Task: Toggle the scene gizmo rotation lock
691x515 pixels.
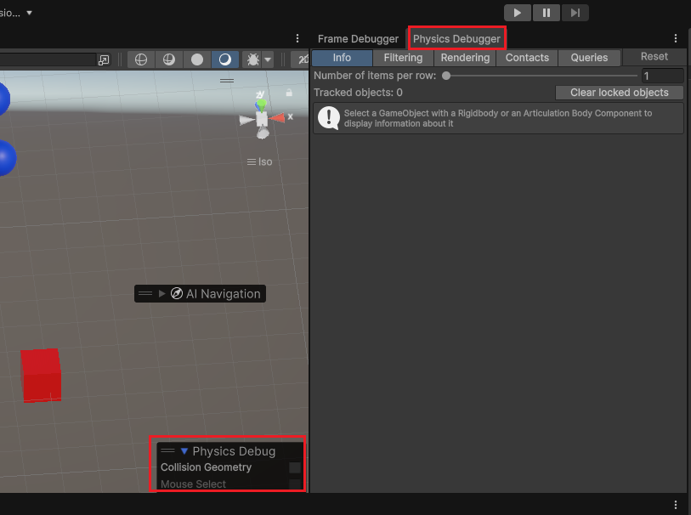Action: (289, 93)
